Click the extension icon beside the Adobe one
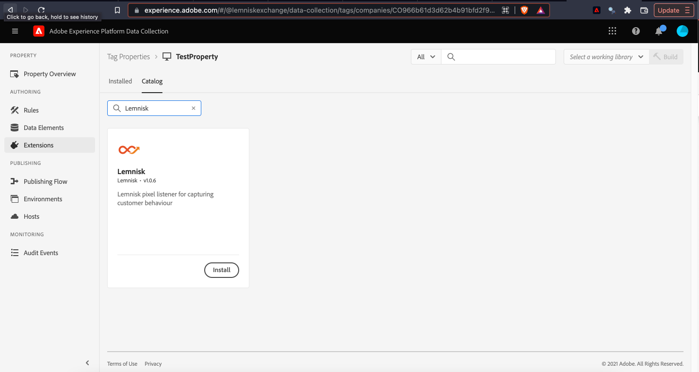This screenshot has width=699, height=372. pyautogui.click(x=612, y=10)
